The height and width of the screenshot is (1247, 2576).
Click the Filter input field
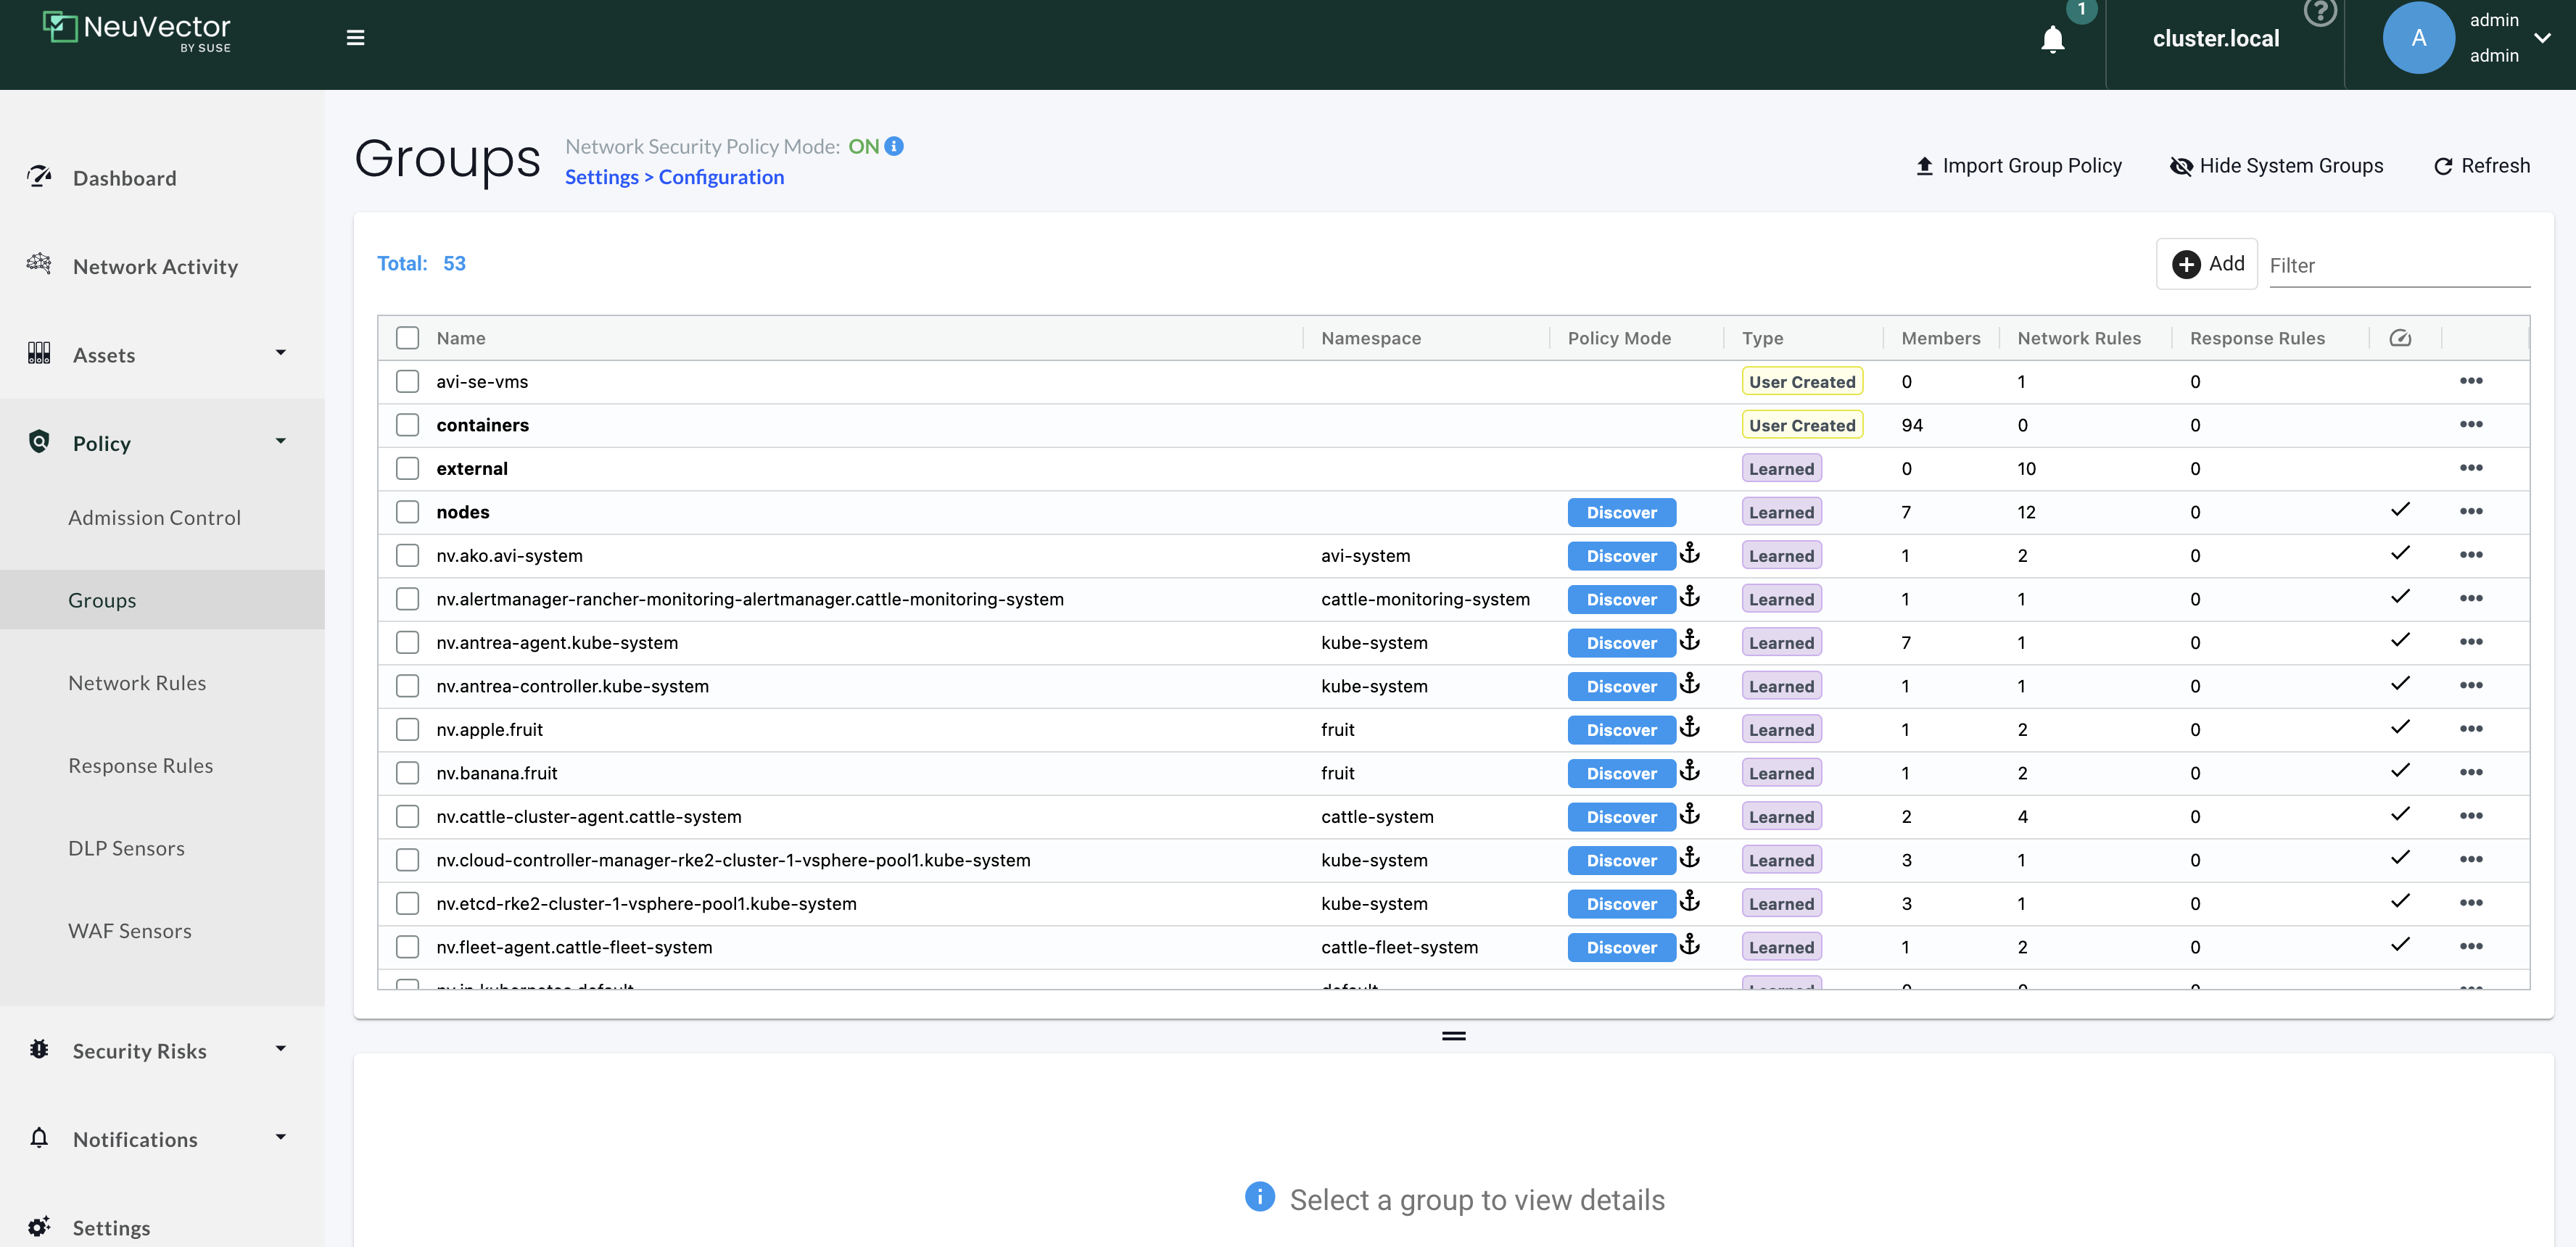click(2399, 265)
